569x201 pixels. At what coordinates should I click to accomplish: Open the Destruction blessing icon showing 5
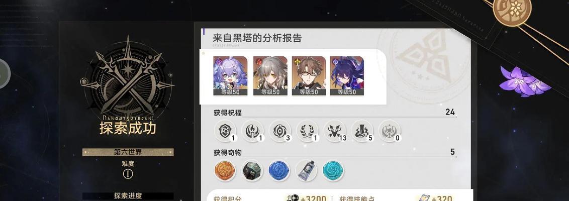(362, 131)
